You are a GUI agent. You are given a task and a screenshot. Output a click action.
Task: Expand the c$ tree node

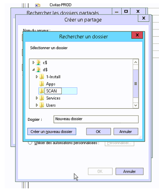[34, 63]
